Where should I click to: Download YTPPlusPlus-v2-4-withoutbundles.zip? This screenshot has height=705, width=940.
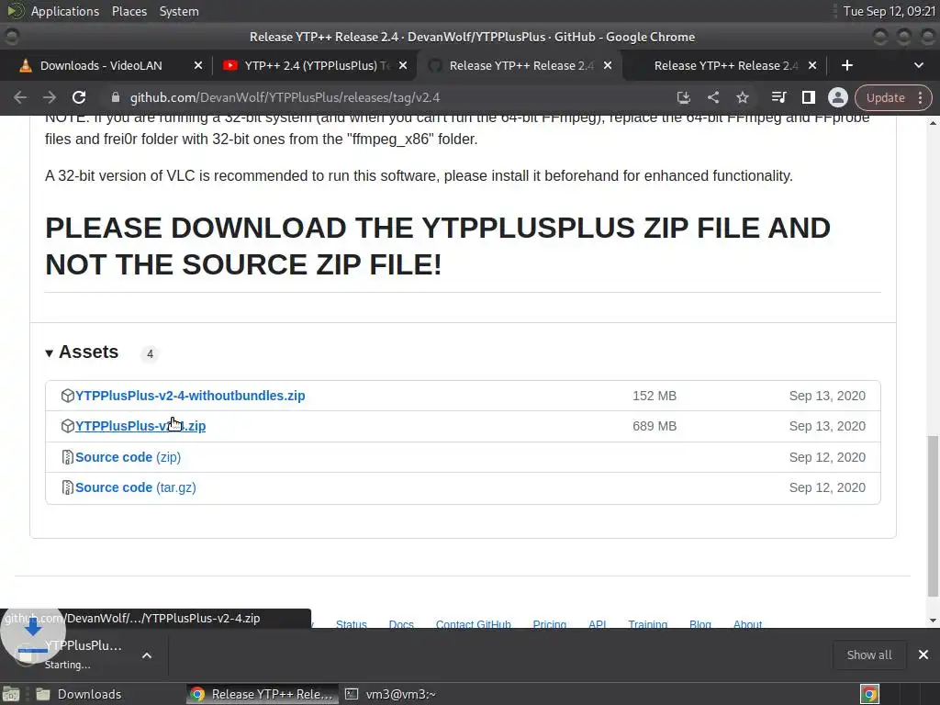pos(190,396)
